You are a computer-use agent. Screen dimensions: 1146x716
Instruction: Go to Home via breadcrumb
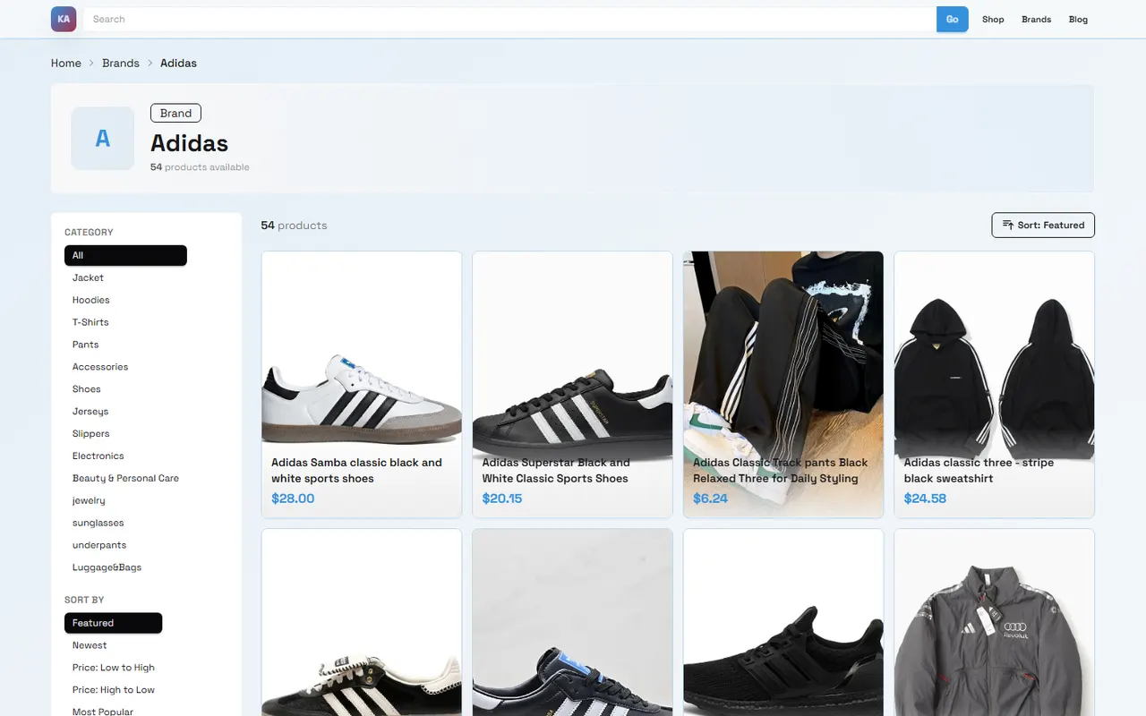(66, 64)
